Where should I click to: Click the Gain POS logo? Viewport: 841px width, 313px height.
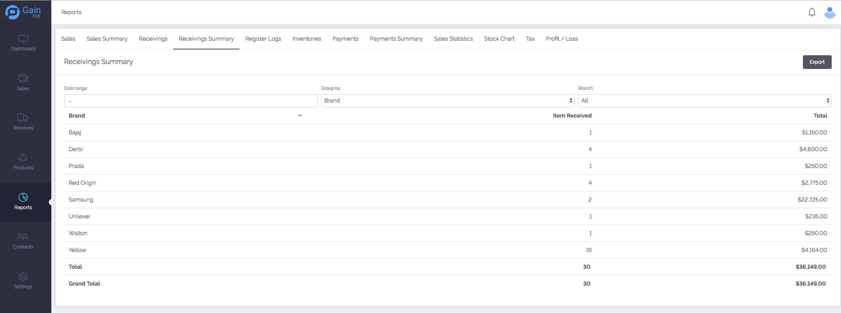click(x=23, y=12)
